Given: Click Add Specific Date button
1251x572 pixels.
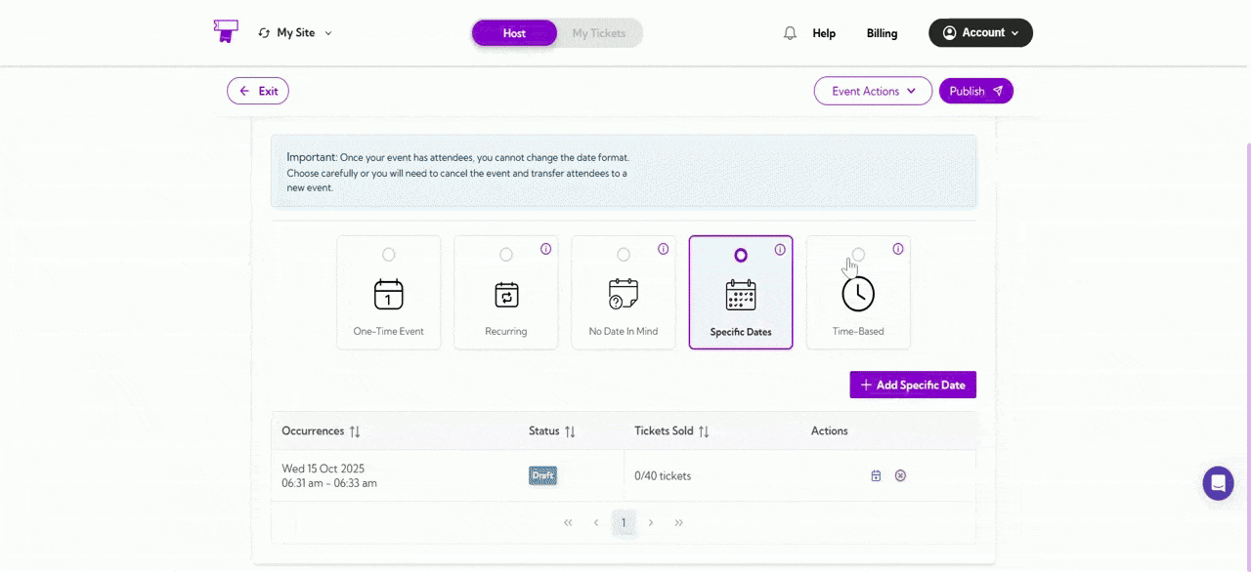Looking at the screenshot, I should 913,385.
